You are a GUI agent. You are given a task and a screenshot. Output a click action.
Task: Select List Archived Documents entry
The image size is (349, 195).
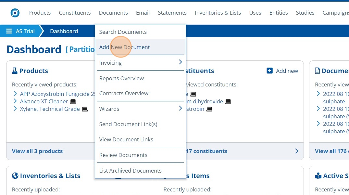pos(141,171)
